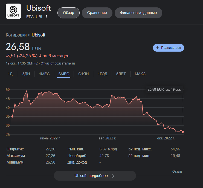Show the МАКС. chart range
This screenshot has height=188, width=203.
point(141,74)
